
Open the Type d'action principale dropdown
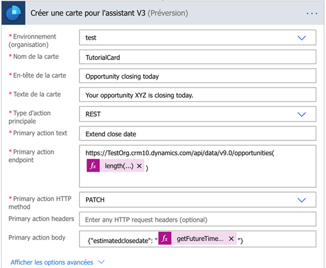301,114
